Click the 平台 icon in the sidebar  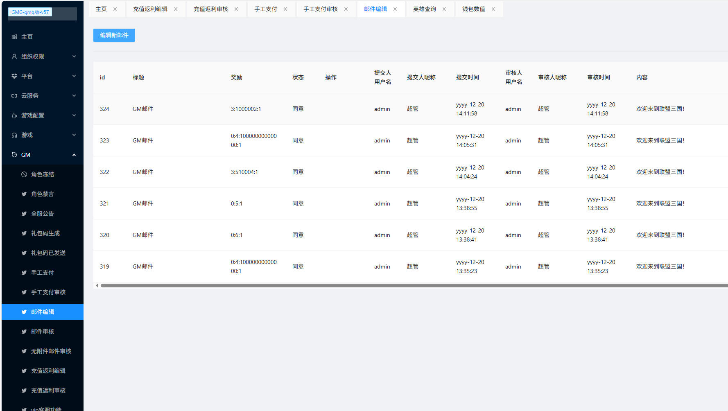(14, 76)
